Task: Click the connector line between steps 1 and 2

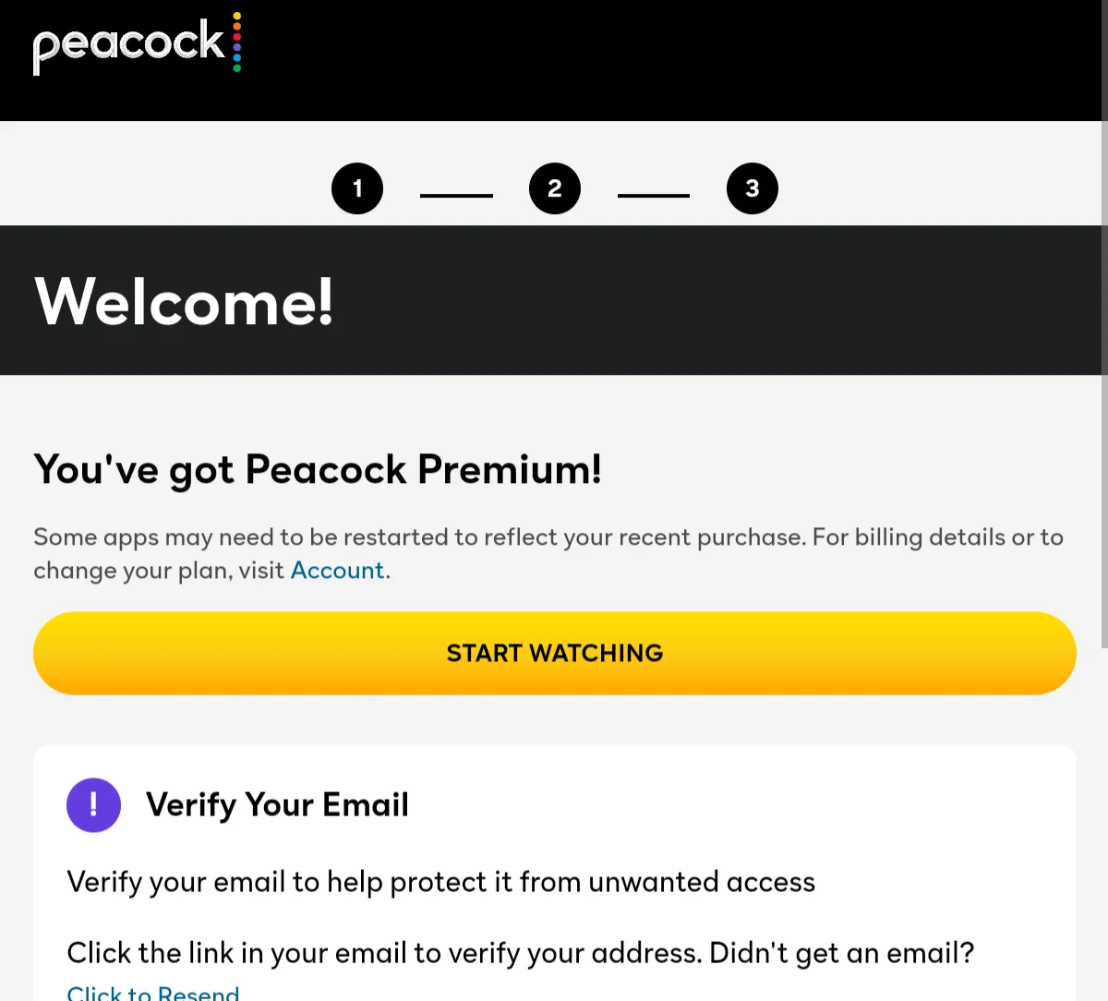Action: point(456,196)
